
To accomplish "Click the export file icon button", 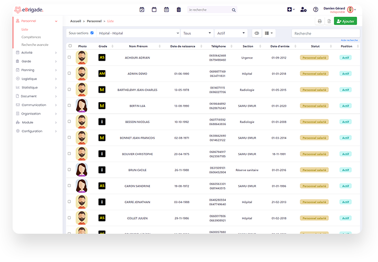I will (329, 21).
